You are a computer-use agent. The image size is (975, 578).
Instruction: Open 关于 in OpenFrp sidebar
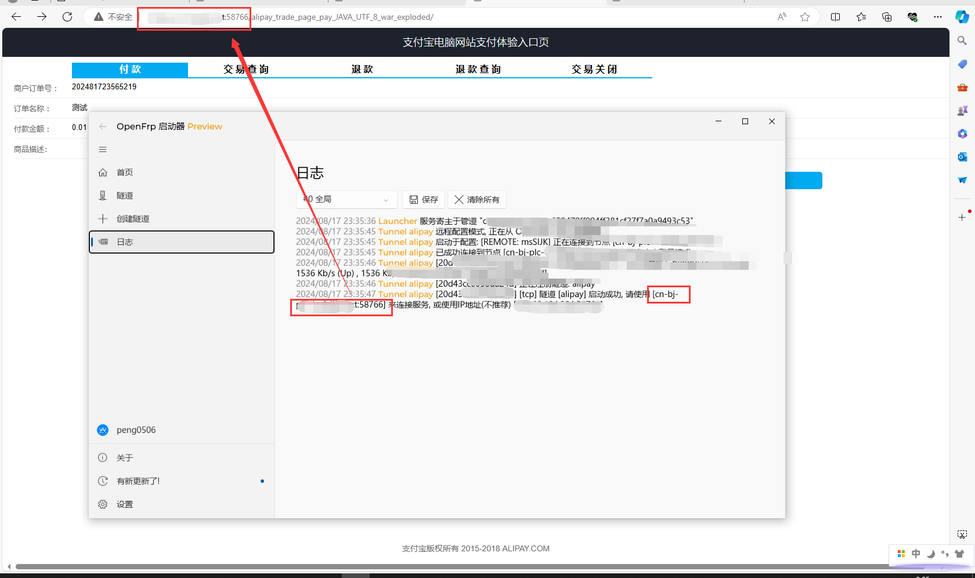coord(182,458)
